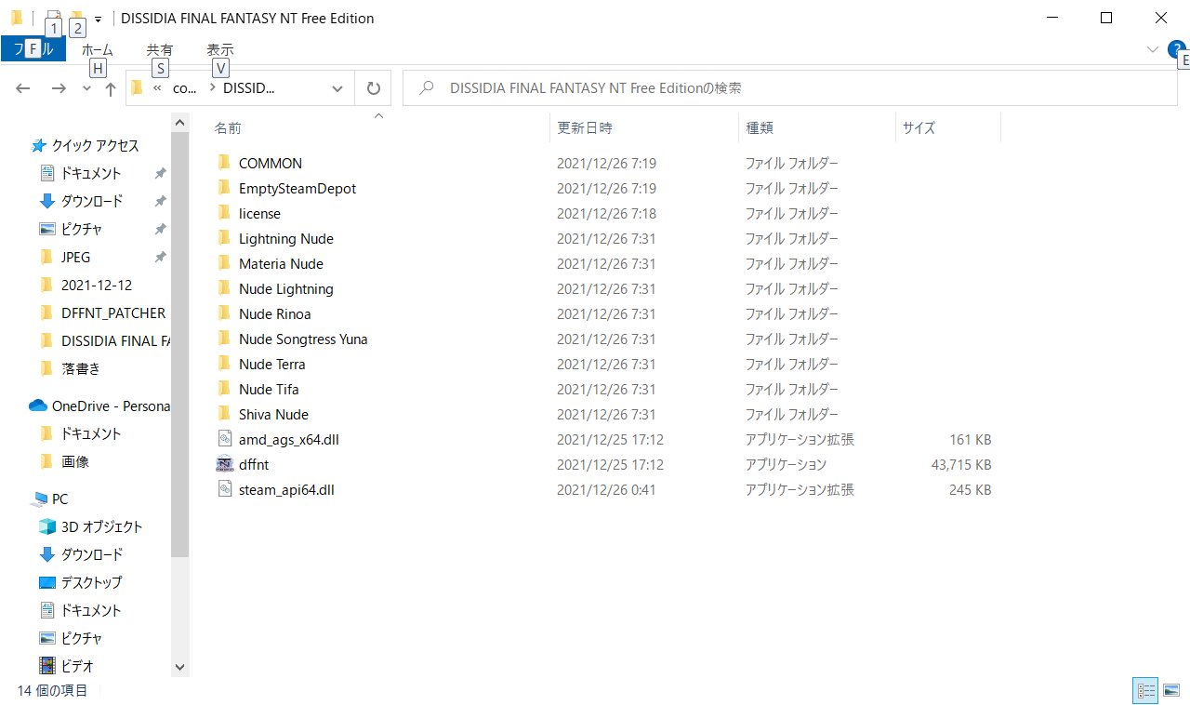Open デスクトップ under PC
Screen dimensions: 1190x705
coord(92,582)
